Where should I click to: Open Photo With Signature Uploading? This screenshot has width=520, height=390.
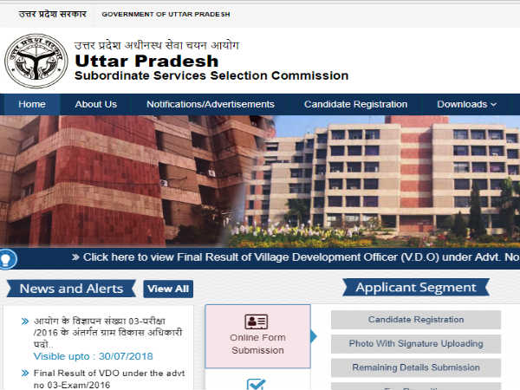(x=416, y=344)
